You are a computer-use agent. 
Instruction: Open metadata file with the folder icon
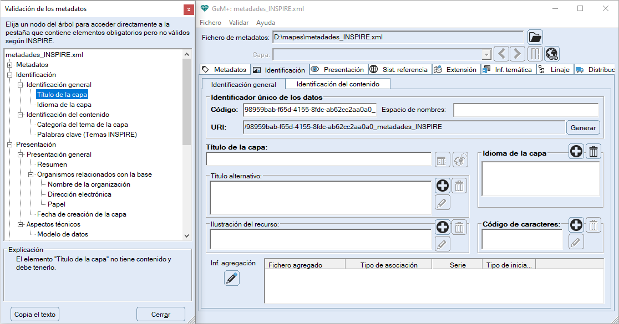coord(535,38)
